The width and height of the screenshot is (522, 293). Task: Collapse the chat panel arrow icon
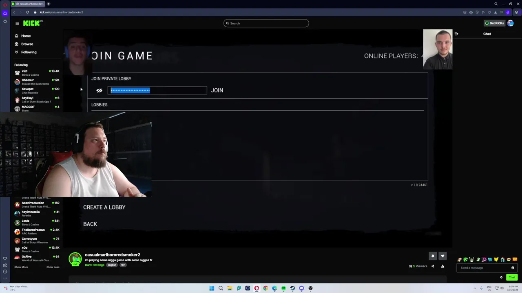pyautogui.click(x=456, y=34)
